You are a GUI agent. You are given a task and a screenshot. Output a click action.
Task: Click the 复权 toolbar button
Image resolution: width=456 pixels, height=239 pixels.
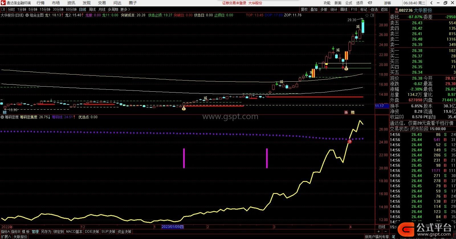[x=304, y=9]
